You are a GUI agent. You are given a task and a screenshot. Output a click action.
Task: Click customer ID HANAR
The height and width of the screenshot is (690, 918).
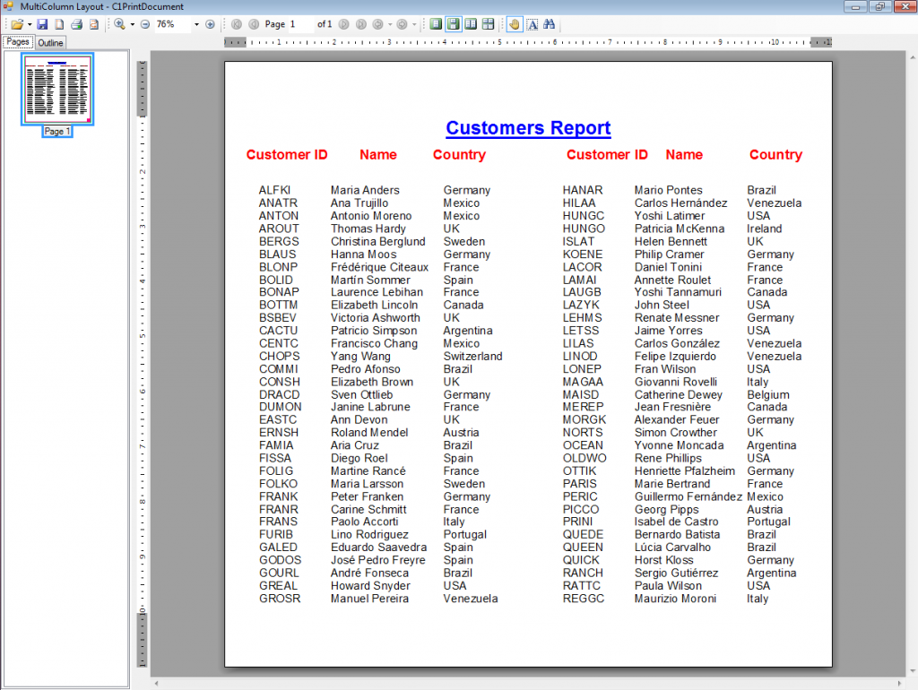point(583,190)
